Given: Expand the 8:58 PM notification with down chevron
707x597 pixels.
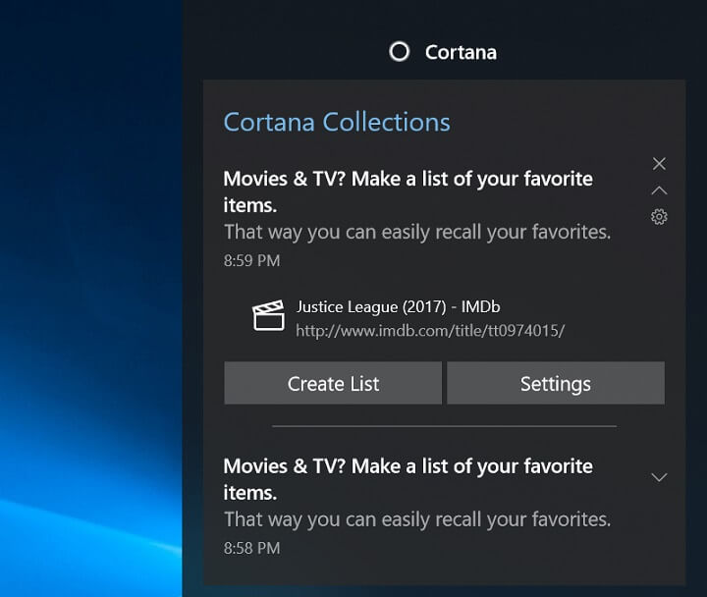Looking at the screenshot, I should [659, 477].
